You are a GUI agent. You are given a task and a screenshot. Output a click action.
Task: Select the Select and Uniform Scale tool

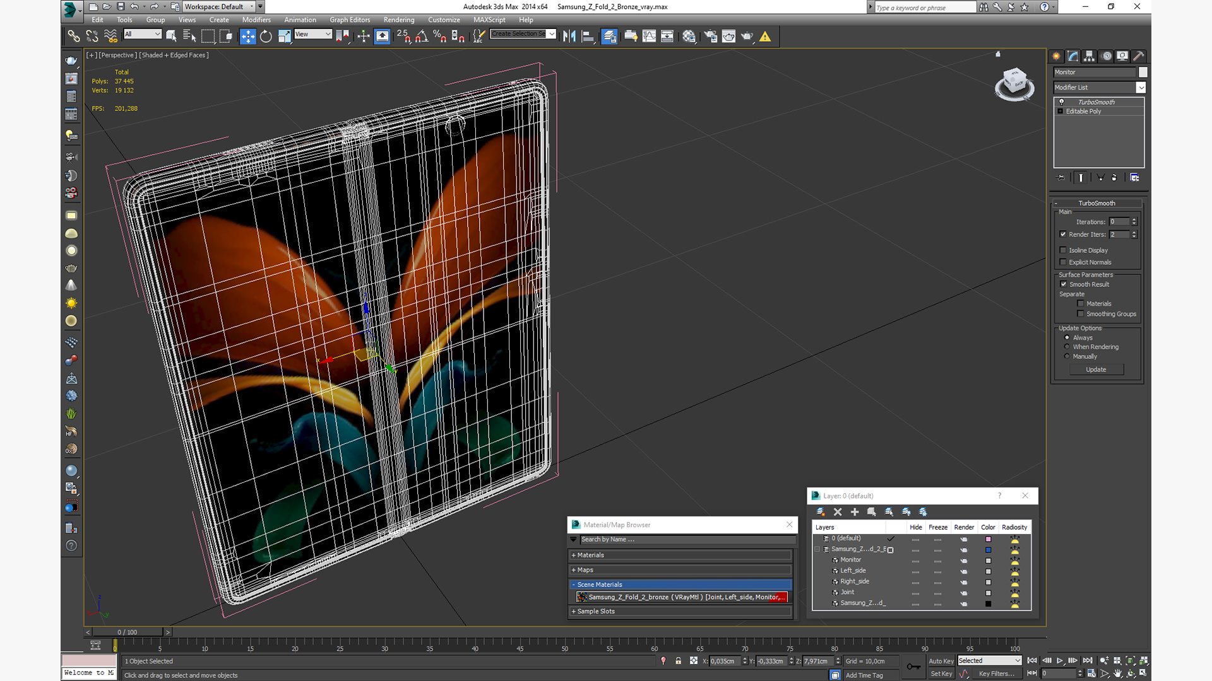click(284, 37)
